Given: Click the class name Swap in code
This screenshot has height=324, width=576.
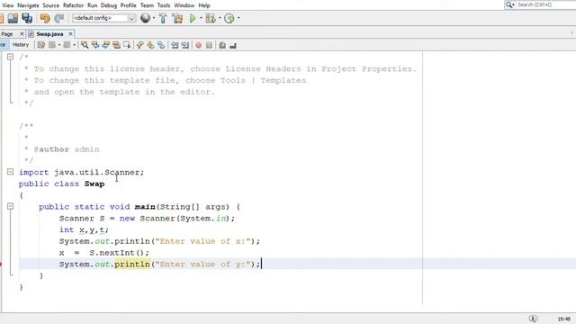Looking at the screenshot, I should tap(94, 184).
